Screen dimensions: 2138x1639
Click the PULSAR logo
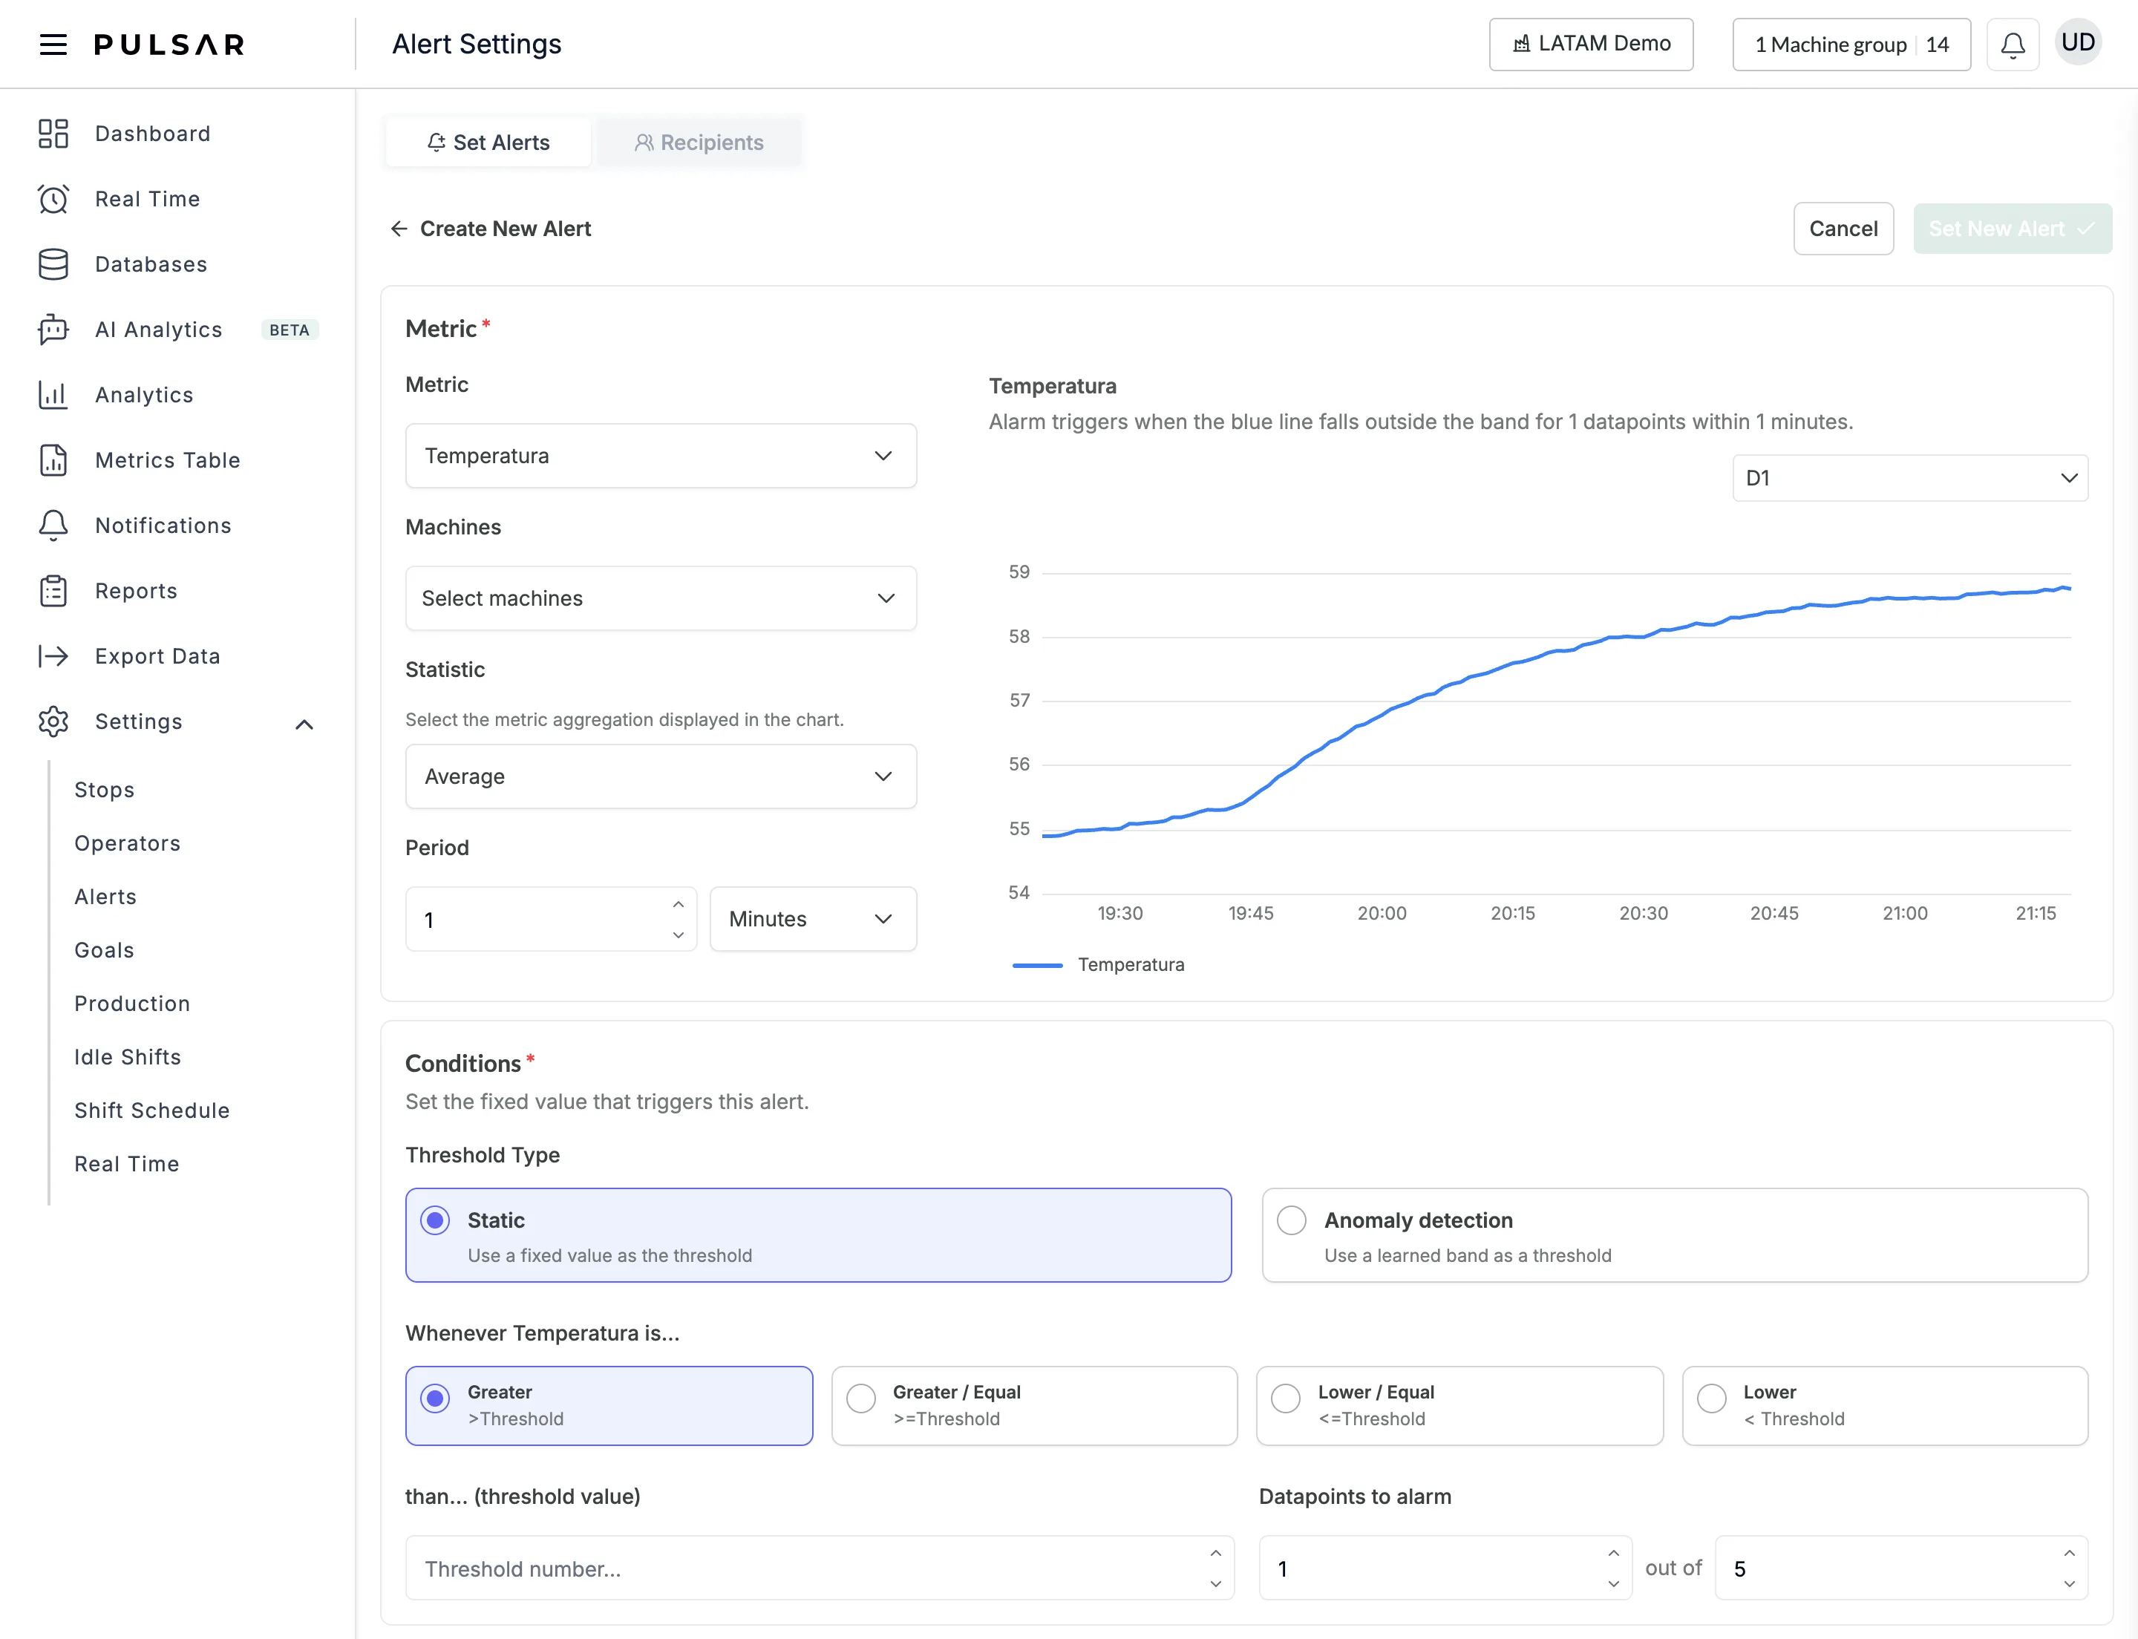coord(169,45)
